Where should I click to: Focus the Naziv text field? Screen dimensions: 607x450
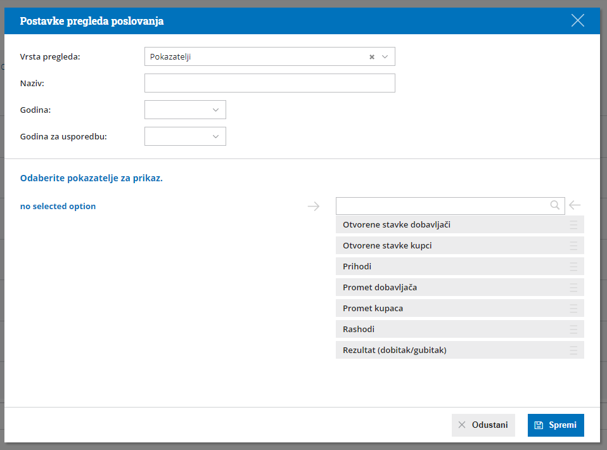coord(269,83)
